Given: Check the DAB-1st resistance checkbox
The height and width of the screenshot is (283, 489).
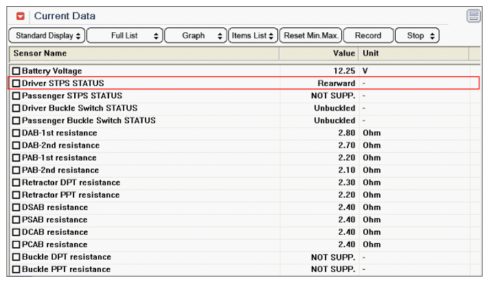Looking at the screenshot, I should (x=16, y=133).
